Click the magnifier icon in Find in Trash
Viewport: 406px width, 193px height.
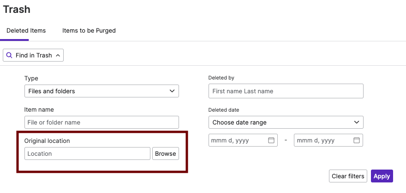pos(9,55)
